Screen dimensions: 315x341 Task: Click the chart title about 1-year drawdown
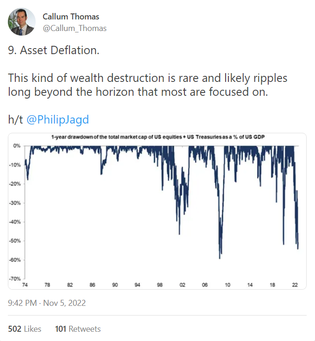pos(158,137)
